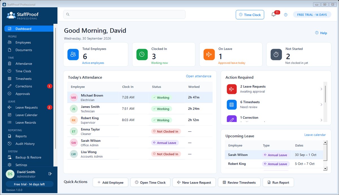Click the ET avatar for Emma Taylor
Image resolution: width=339 pixels, height=195 pixels.
pyautogui.click(x=73, y=131)
